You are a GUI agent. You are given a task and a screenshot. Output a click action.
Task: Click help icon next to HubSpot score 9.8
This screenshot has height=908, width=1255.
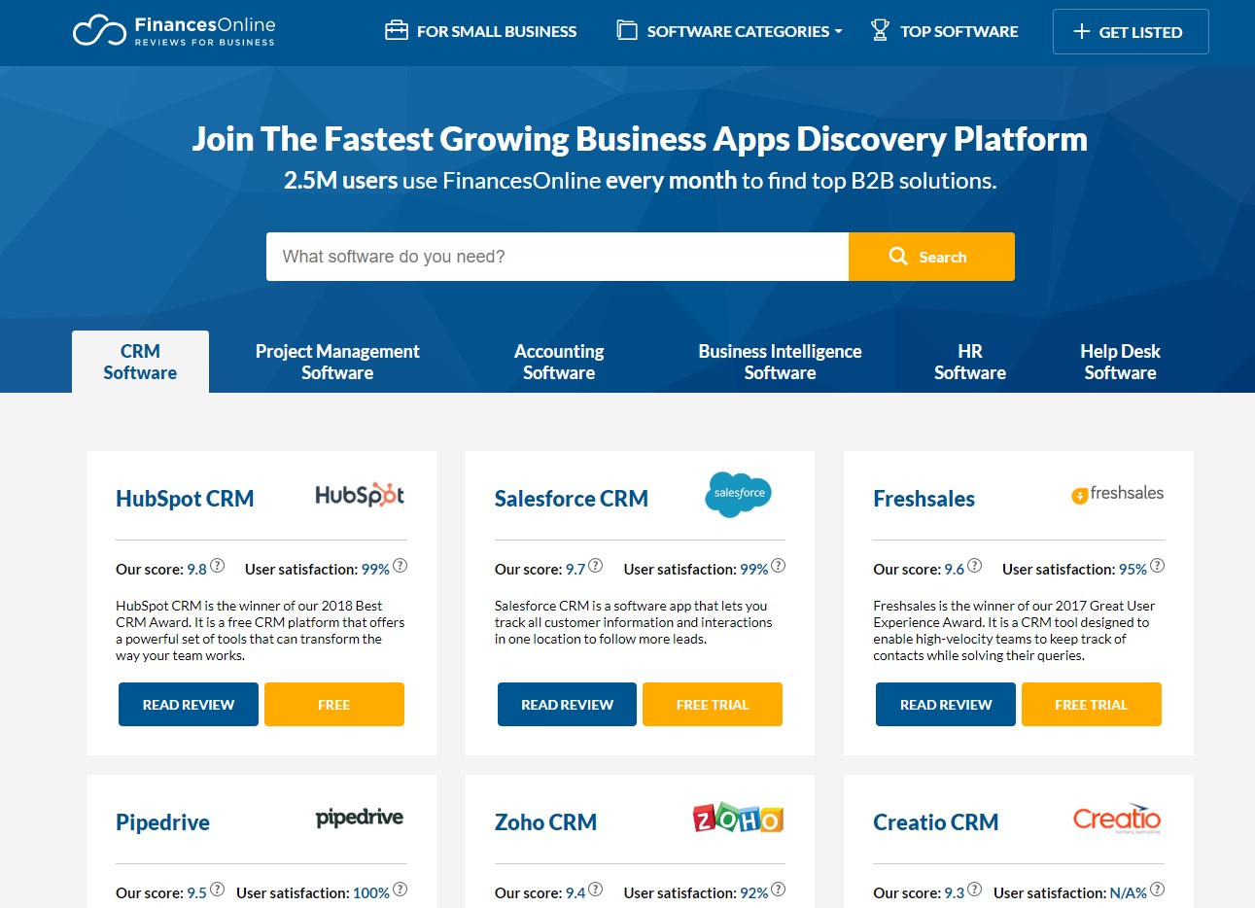click(218, 566)
